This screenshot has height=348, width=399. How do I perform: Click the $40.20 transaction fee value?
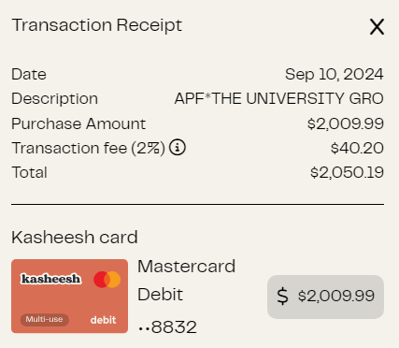coord(357,148)
